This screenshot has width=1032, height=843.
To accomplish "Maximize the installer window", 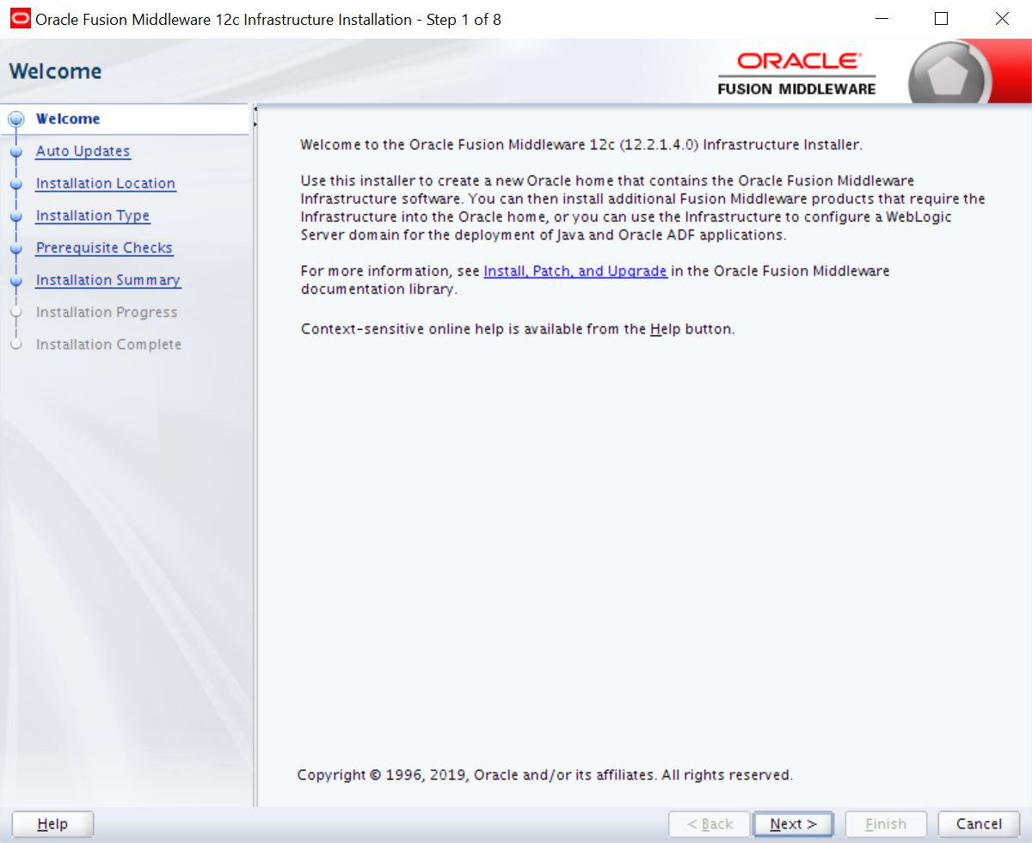I will pyautogui.click(x=941, y=18).
